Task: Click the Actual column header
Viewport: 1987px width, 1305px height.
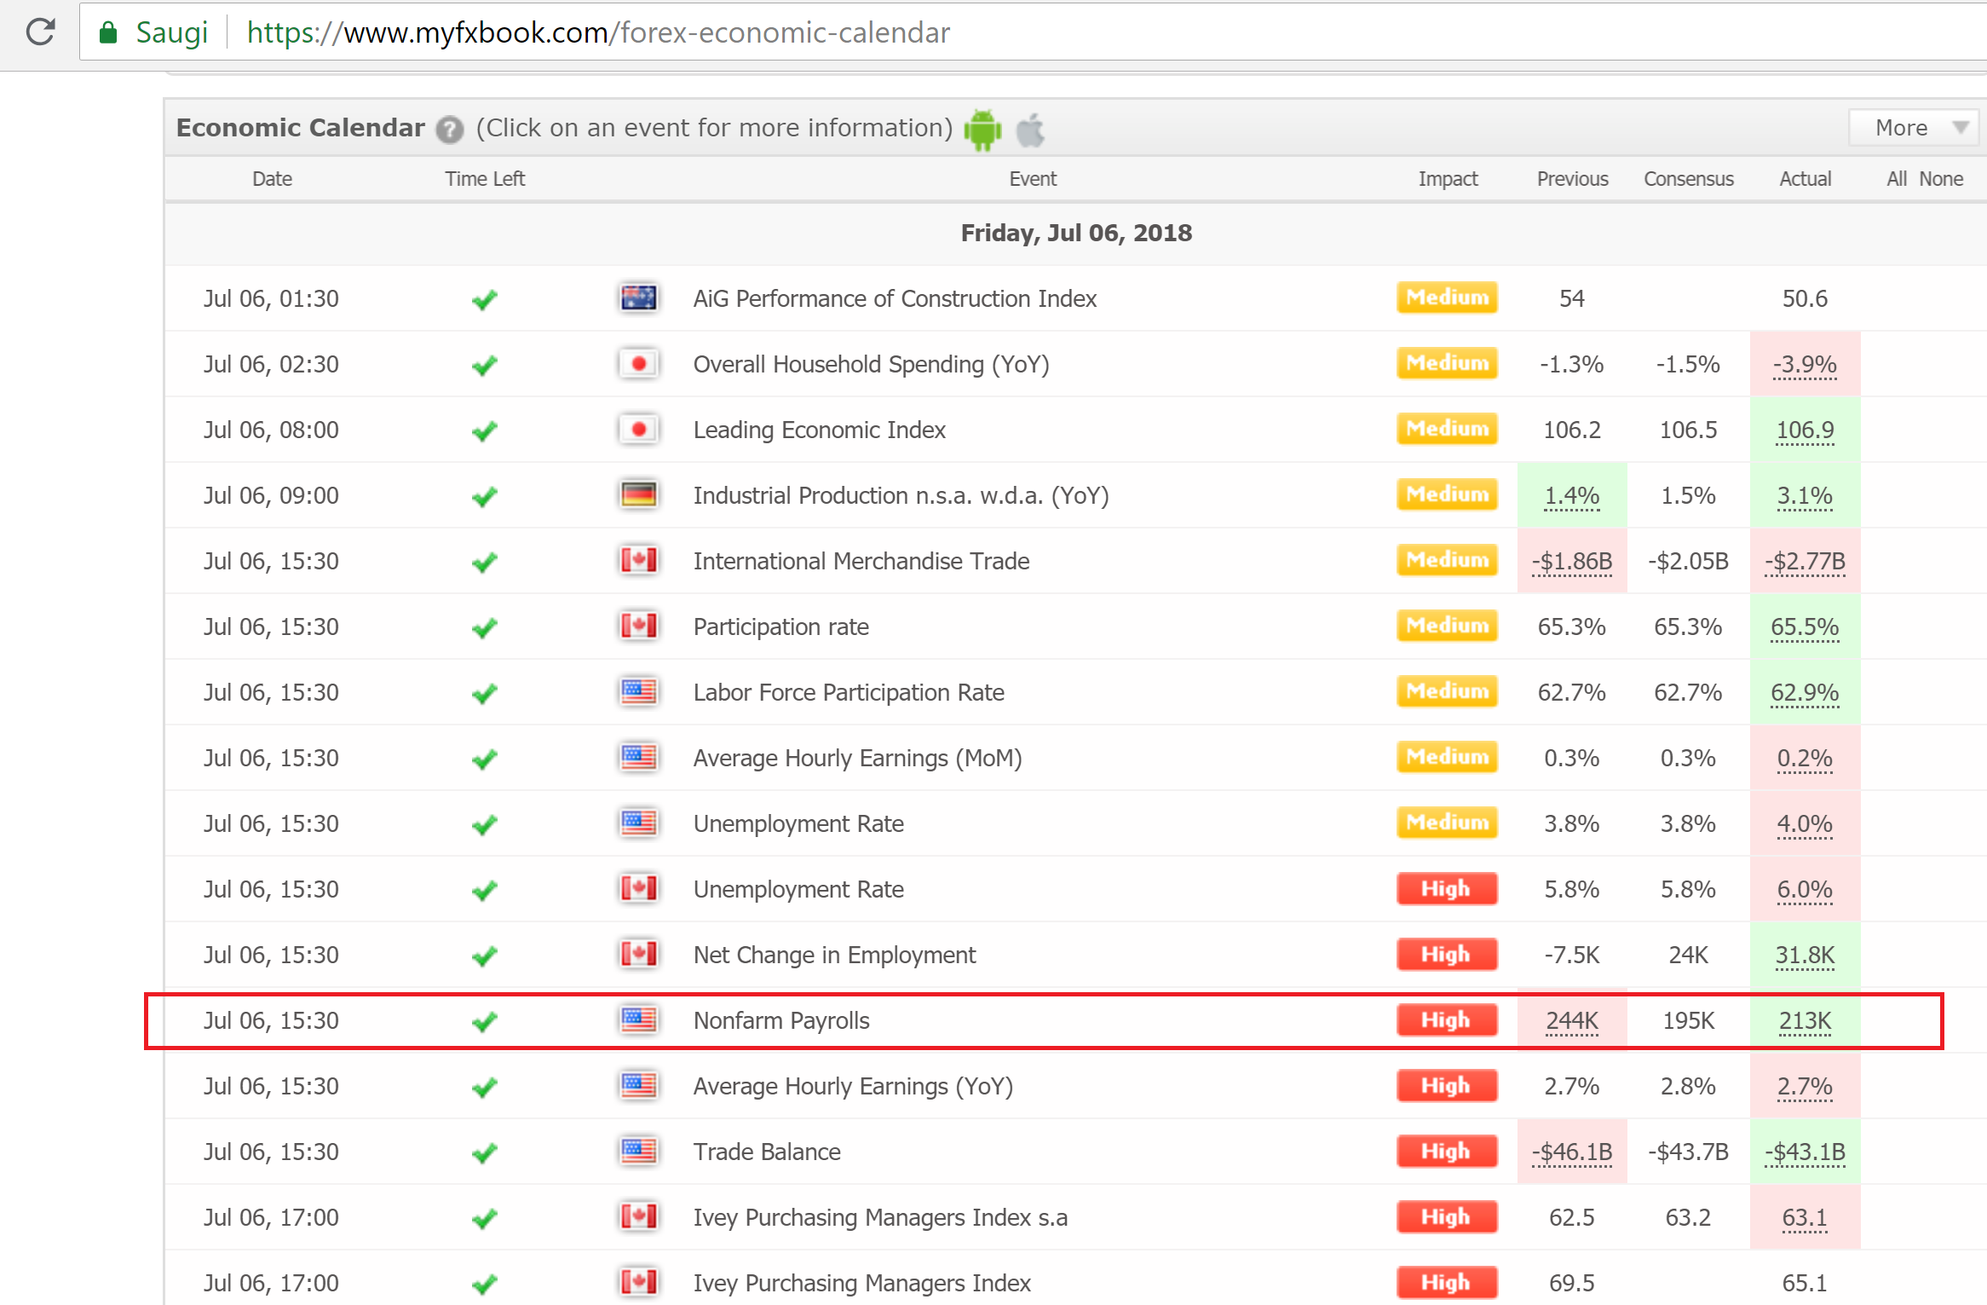Action: (x=1805, y=179)
